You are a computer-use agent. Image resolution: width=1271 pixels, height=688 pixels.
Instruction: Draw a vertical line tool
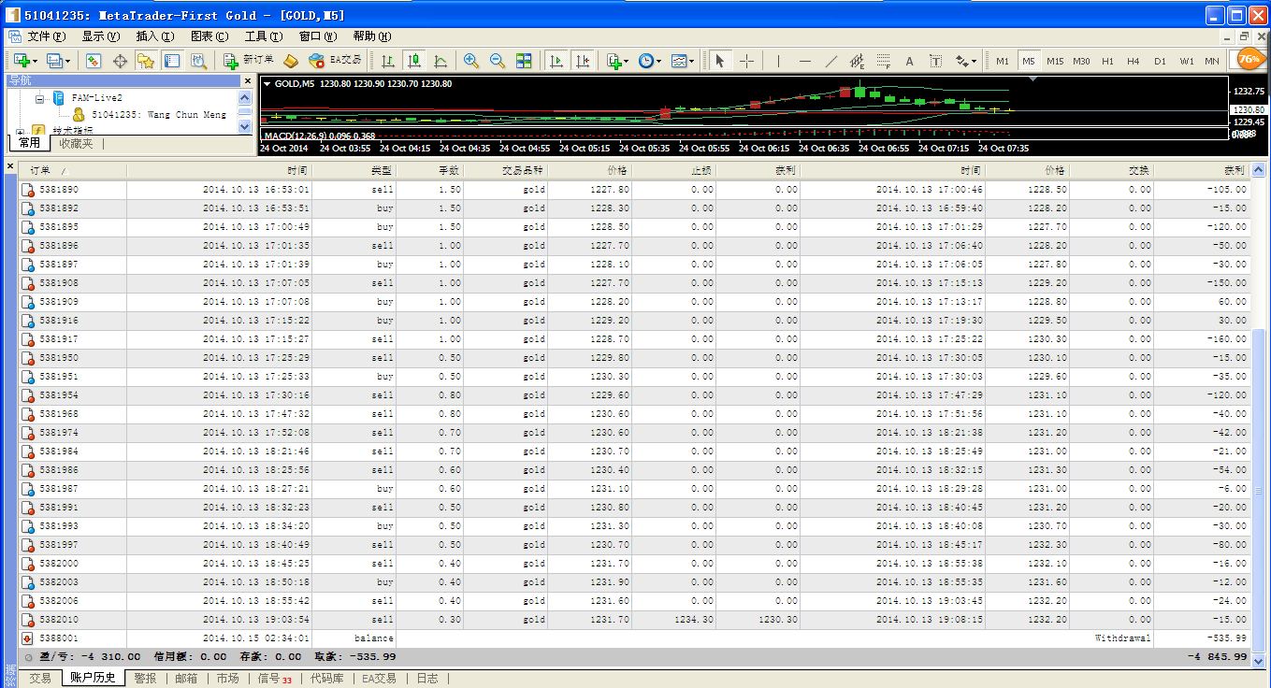point(778,61)
